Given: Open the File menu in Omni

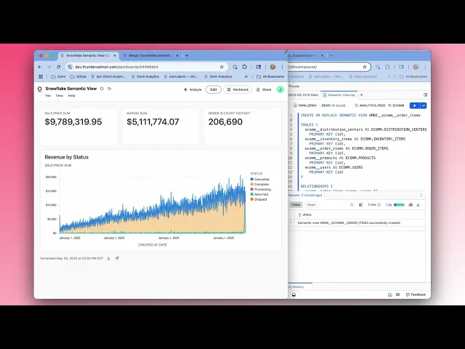Looking at the screenshot, I should pos(48,96).
